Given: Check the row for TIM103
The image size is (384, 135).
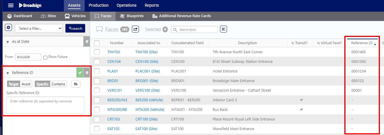Looking at the screenshot, I should (x=97, y=52).
